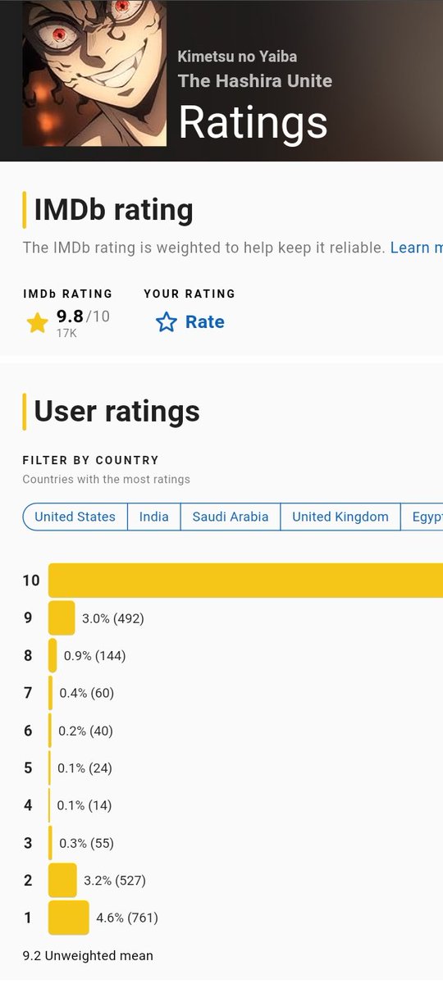
Task: Click the 9.8/10 rating value
Action: coord(83,317)
